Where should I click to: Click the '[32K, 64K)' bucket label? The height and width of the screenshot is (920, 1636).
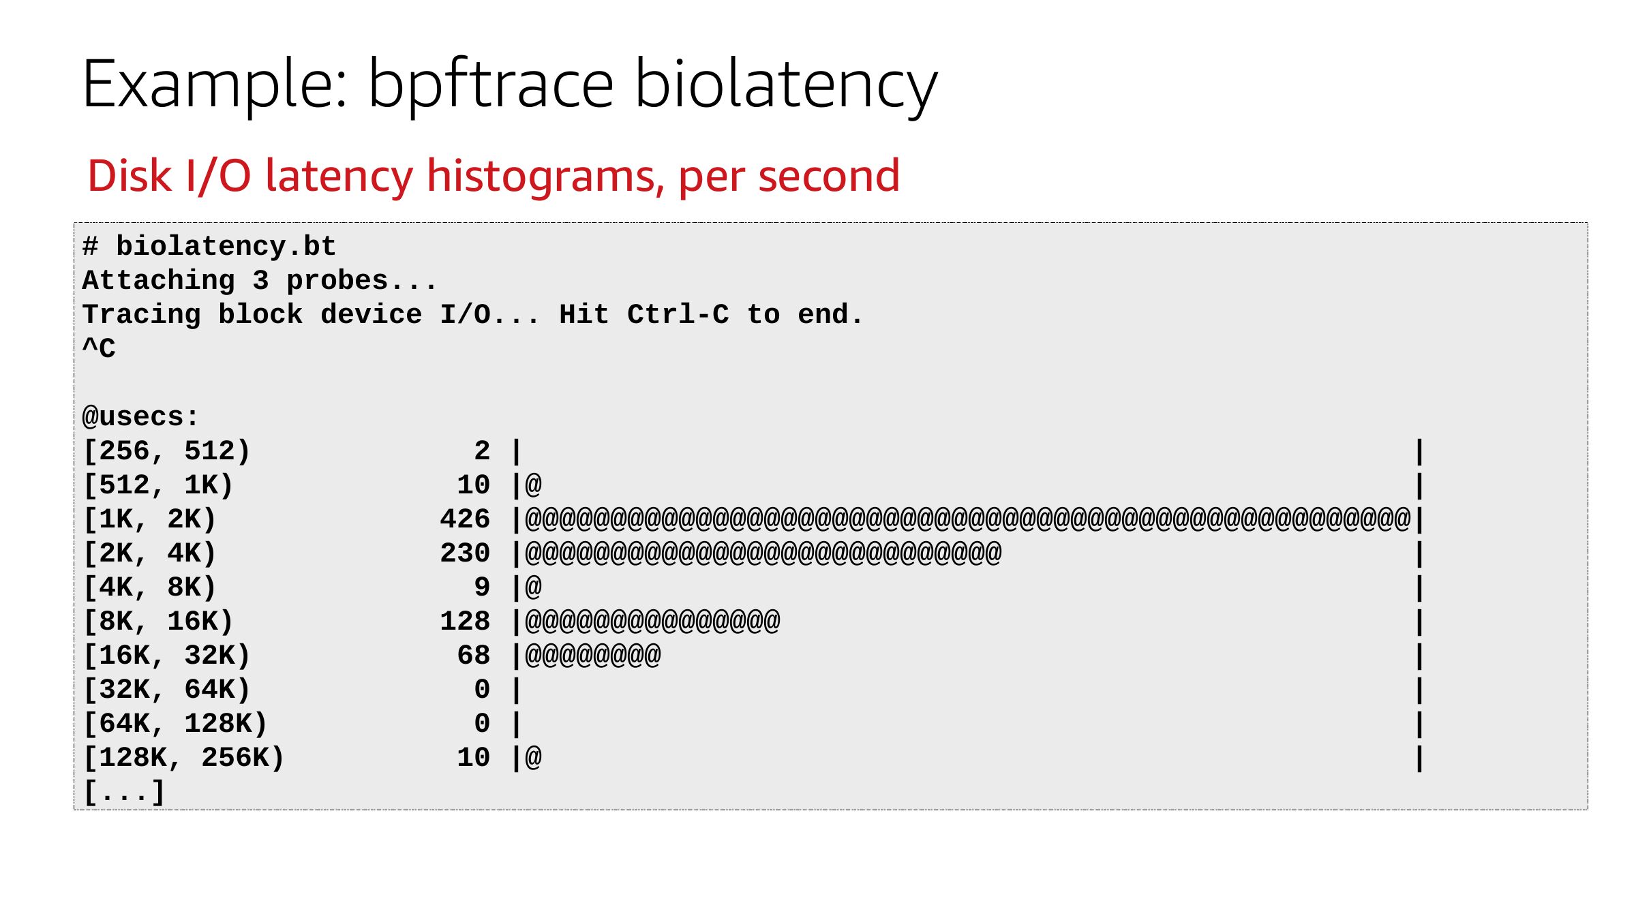point(167,689)
